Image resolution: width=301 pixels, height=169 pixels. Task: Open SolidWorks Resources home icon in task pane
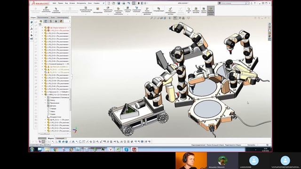point(269,24)
